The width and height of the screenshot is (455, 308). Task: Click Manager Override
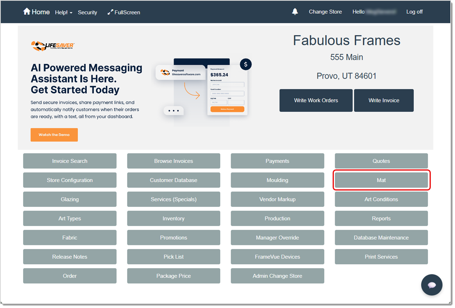point(277,237)
